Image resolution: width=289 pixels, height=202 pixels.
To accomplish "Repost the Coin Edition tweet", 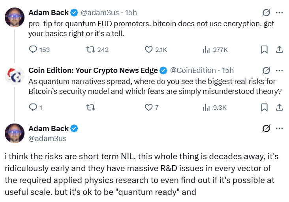I will point(91,107).
